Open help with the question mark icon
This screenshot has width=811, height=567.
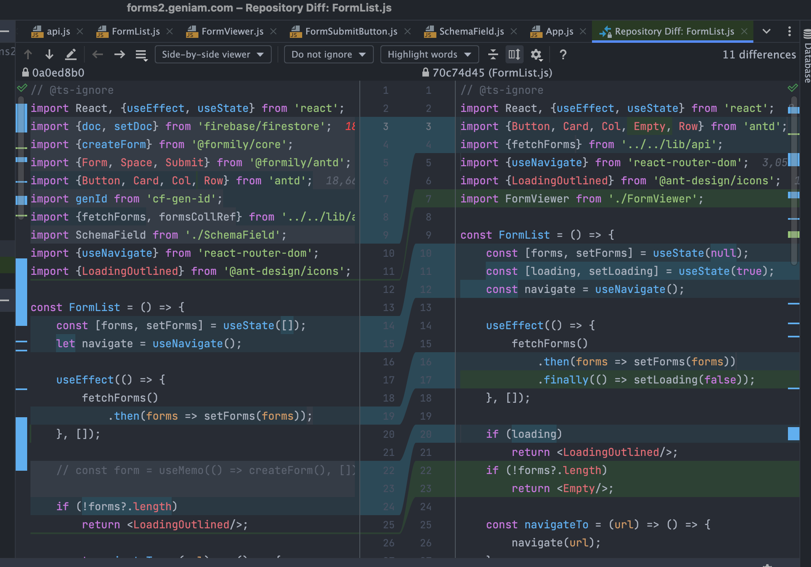coord(563,54)
